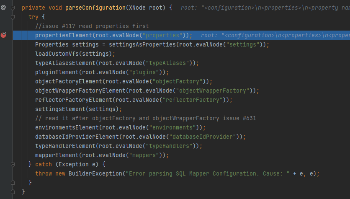Click the loadCustomVfs(settings) call
This screenshot has width=350, height=199.
click(x=73, y=54)
